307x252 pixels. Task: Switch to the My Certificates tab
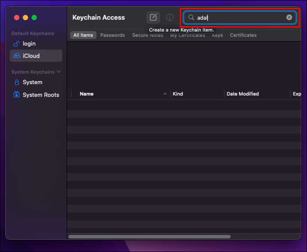pos(188,35)
